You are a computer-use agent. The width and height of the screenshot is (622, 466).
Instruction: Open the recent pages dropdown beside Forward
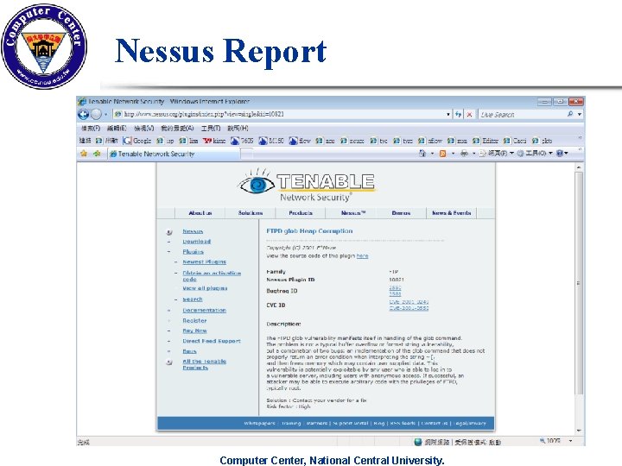coord(106,115)
